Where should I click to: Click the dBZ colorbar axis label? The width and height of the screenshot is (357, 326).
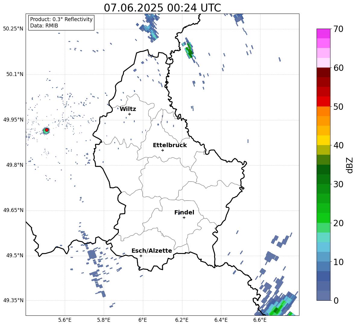click(x=350, y=165)
